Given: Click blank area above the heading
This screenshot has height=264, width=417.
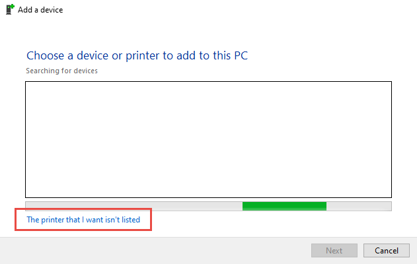Looking at the screenshot, I should point(209,32).
